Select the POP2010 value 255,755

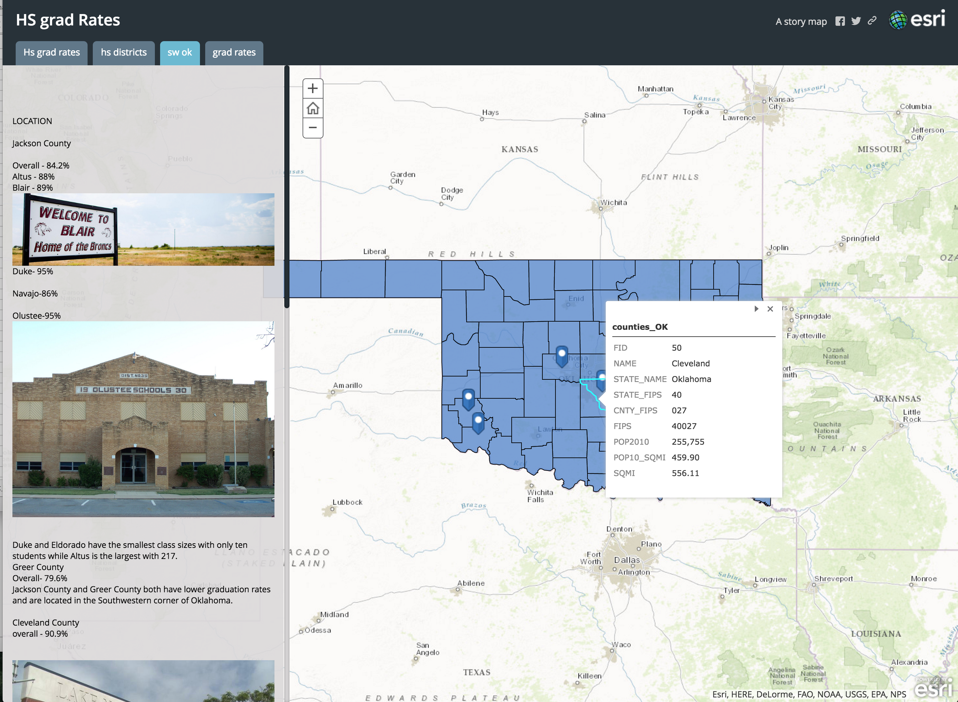click(688, 442)
